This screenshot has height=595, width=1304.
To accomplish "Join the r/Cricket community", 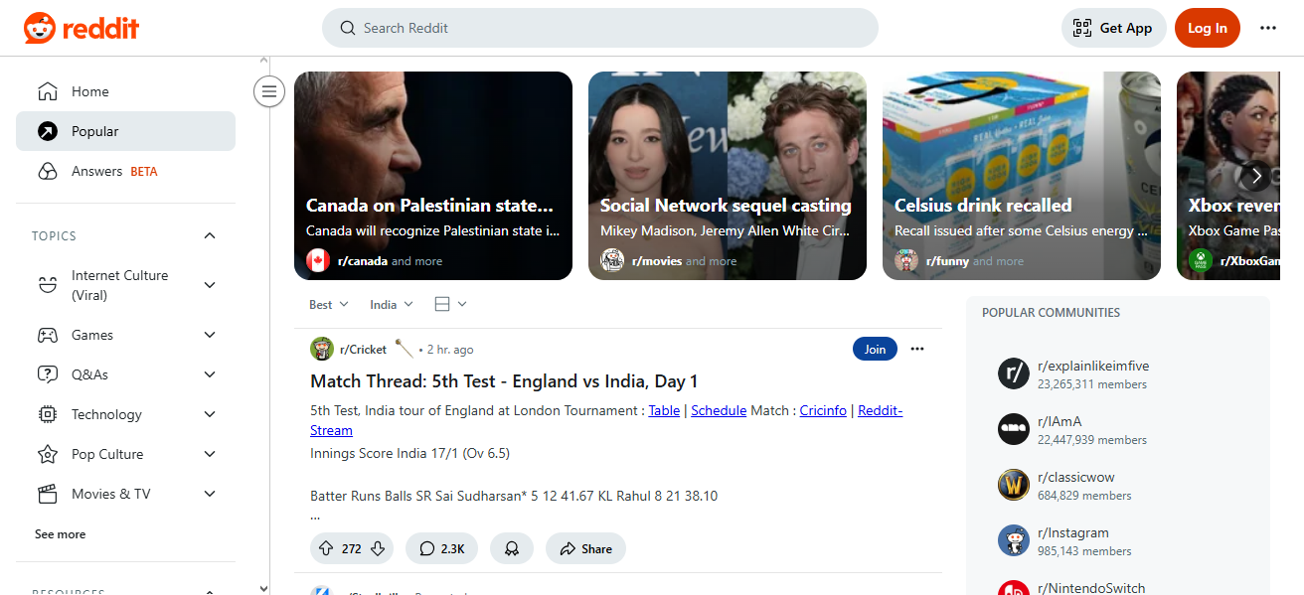I will click(875, 349).
